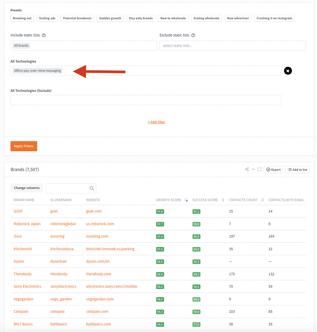Click the BRAND NAME column header
Screen dimensions: 317x332
click(24, 200)
